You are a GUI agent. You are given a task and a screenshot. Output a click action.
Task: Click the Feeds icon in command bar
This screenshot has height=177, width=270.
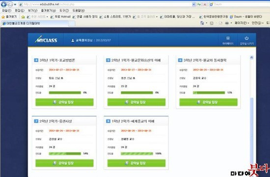212,23
